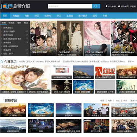
Task: Click the site logo with the orange TV
Action: coord(7,6)
